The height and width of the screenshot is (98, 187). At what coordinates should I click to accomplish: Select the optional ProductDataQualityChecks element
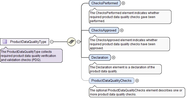click(x=111, y=80)
